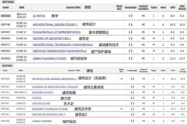Open the IC MATHS course link
The height and width of the screenshot is (126, 187).
point(39,16)
